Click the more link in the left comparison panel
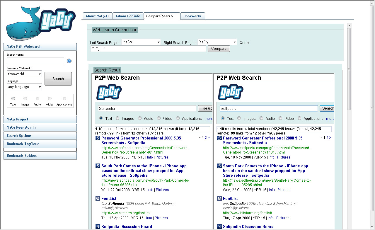Image resolution: width=375 pixels, height=230 pixels. pyautogui.click(x=208, y=118)
